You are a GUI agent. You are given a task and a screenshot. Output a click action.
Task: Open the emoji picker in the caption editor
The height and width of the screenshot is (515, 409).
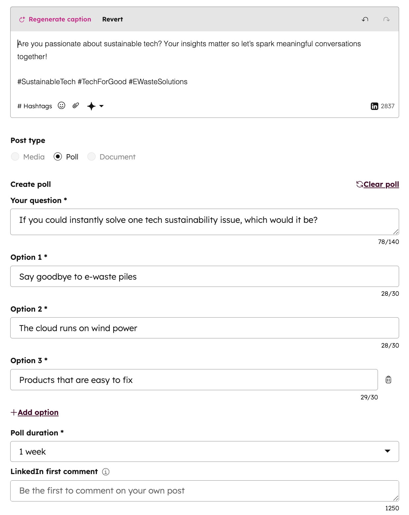point(61,106)
